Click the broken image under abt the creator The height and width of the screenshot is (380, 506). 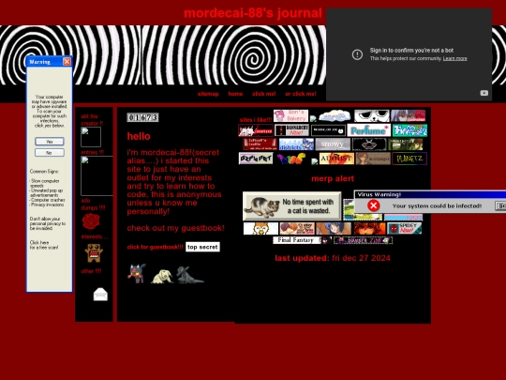tap(91, 137)
